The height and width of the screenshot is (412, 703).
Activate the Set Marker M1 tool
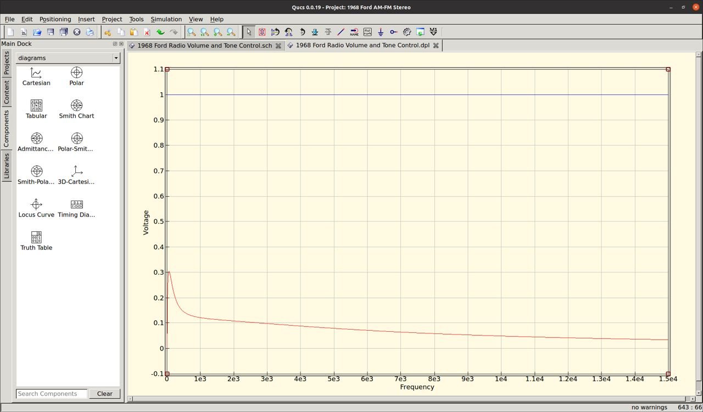coord(433,32)
